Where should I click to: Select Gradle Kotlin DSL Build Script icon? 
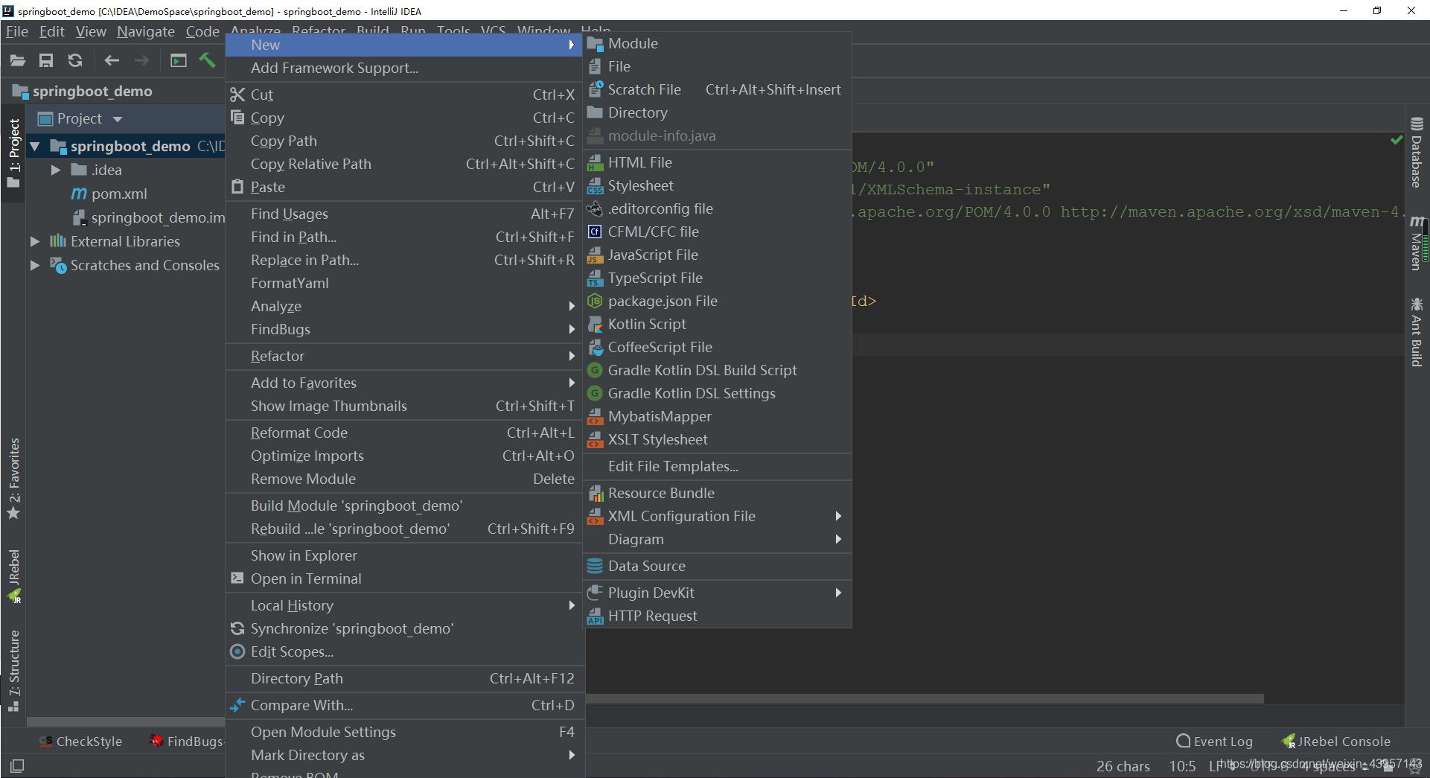pos(595,371)
